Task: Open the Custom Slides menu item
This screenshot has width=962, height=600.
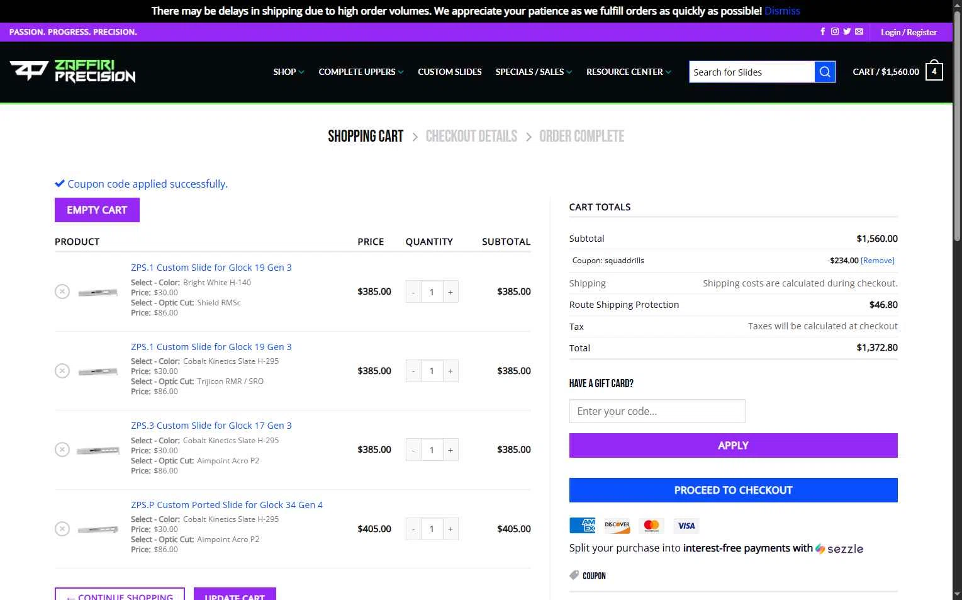Action: click(450, 72)
